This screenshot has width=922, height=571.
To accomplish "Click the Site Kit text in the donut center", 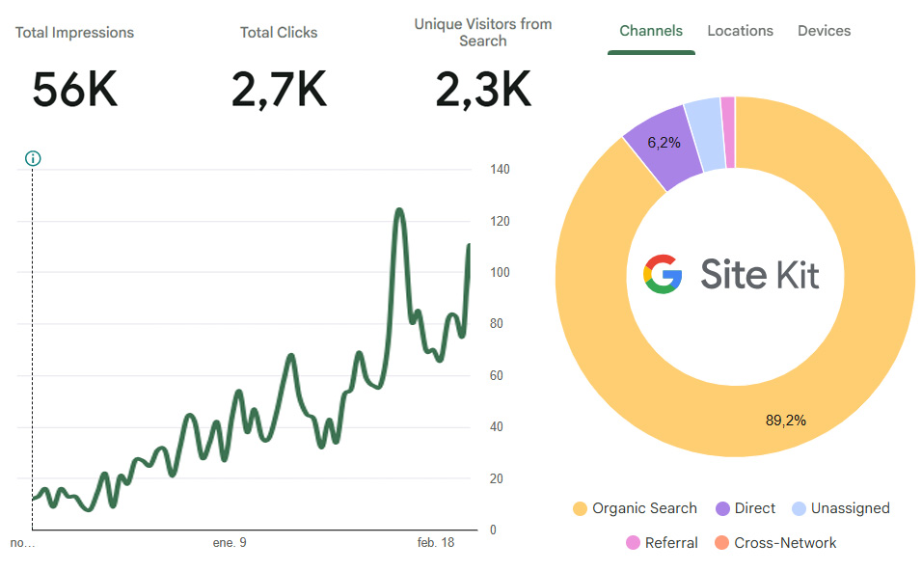I will click(759, 275).
